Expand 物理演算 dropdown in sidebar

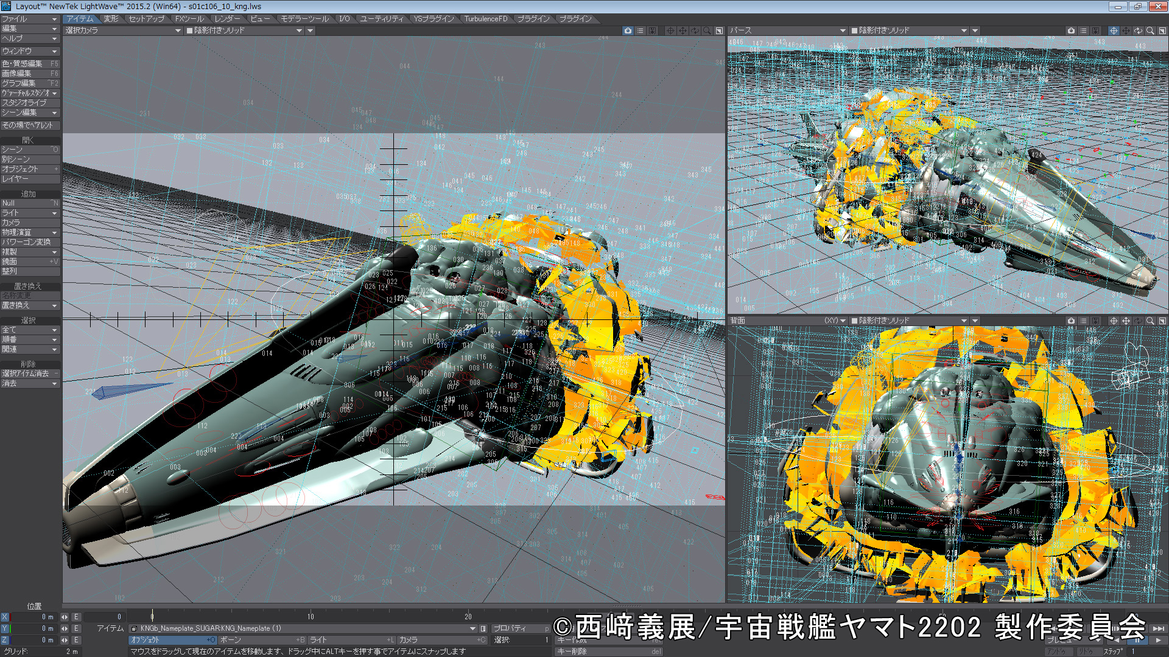(29, 232)
